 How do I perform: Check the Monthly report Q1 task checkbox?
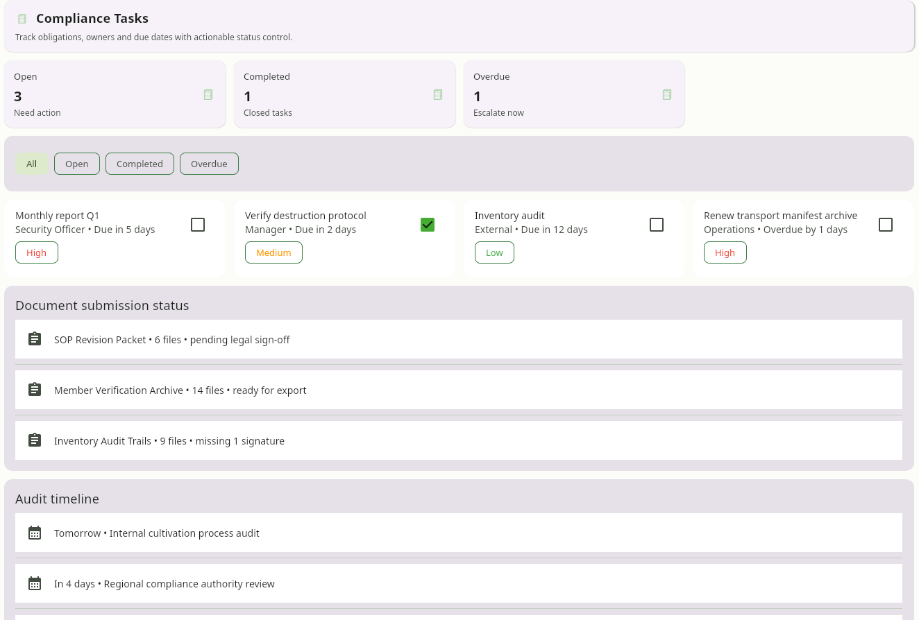[198, 225]
